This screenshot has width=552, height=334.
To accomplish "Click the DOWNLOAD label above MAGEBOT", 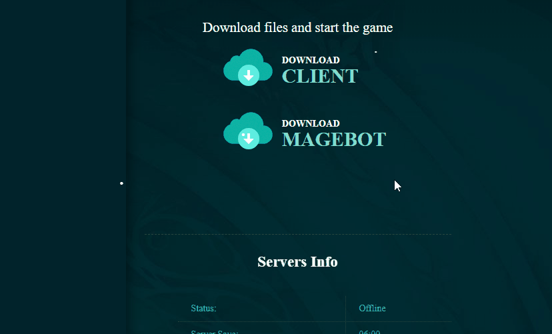I will click(311, 123).
